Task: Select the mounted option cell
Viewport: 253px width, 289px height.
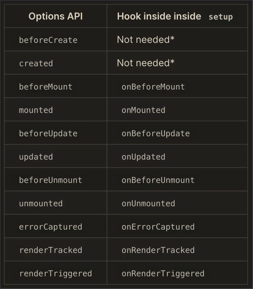Action: [x=36, y=110]
